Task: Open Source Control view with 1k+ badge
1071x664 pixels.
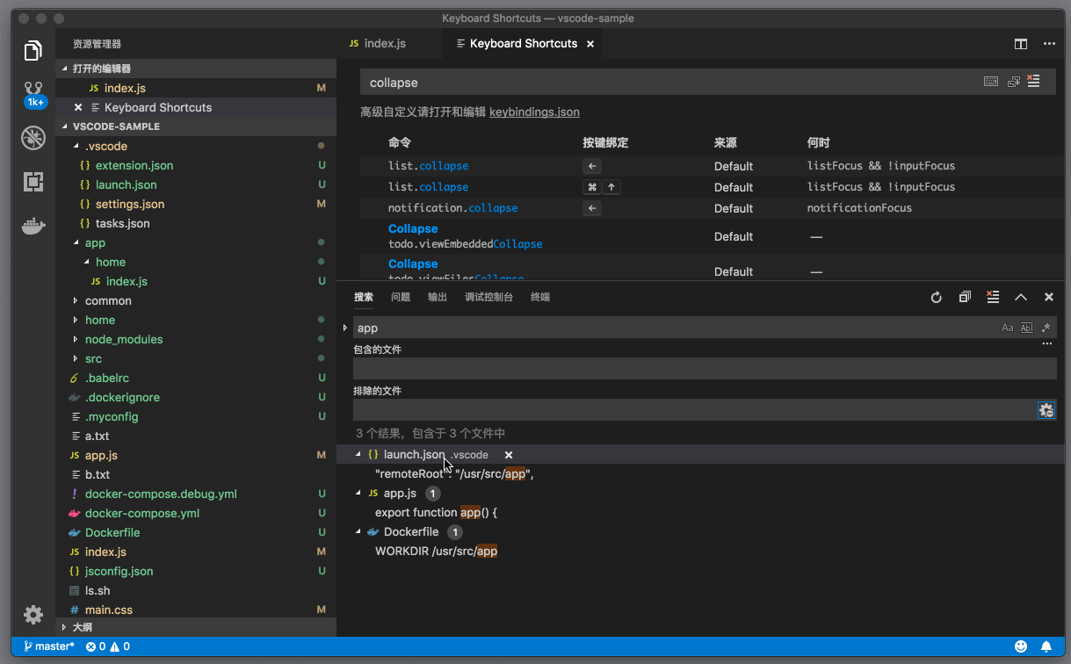Action: pos(33,92)
